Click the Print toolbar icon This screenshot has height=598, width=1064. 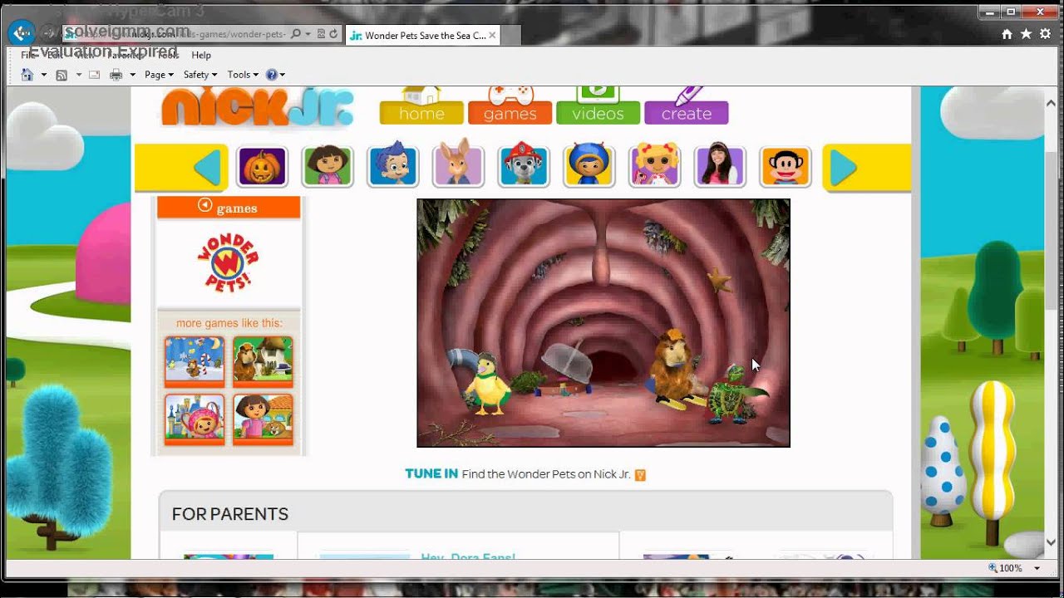pyautogui.click(x=116, y=75)
